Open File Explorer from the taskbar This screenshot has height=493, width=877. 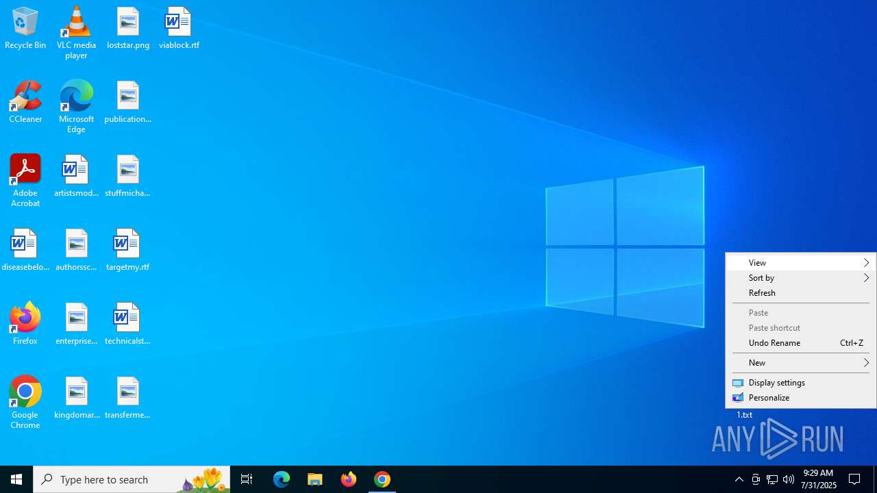pos(315,479)
